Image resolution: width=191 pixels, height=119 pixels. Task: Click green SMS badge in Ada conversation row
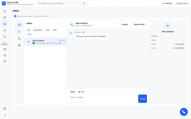(x=33, y=43)
